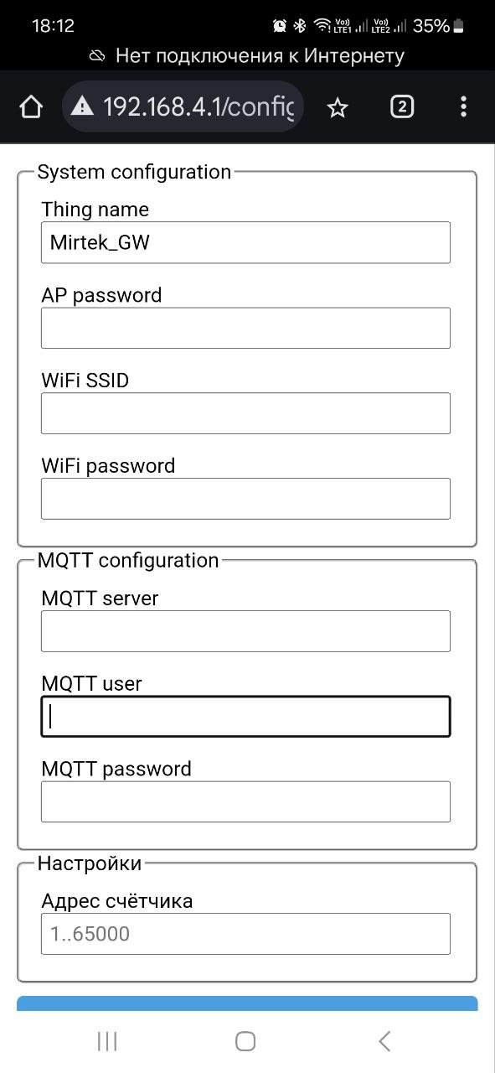Tap the blue button at page bottom
This screenshot has height=1073, width=495.
[247, 1003]
